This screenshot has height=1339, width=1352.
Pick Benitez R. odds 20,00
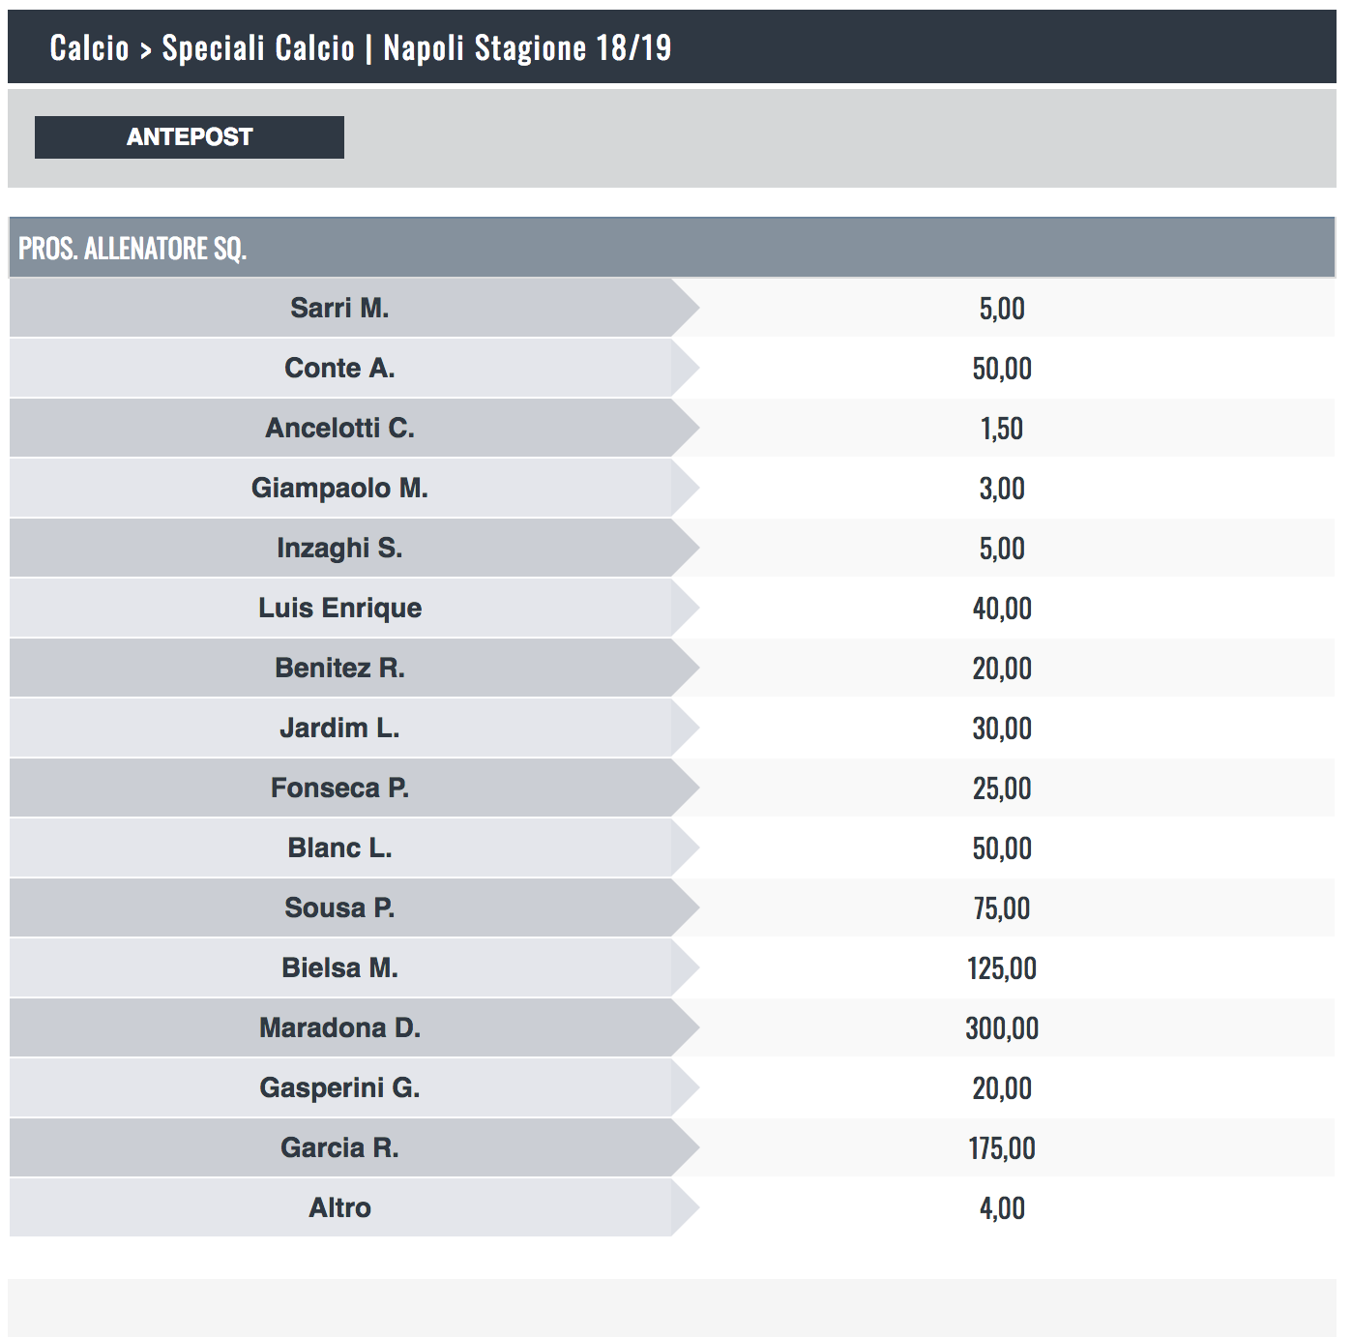(x=1002, y=669)
